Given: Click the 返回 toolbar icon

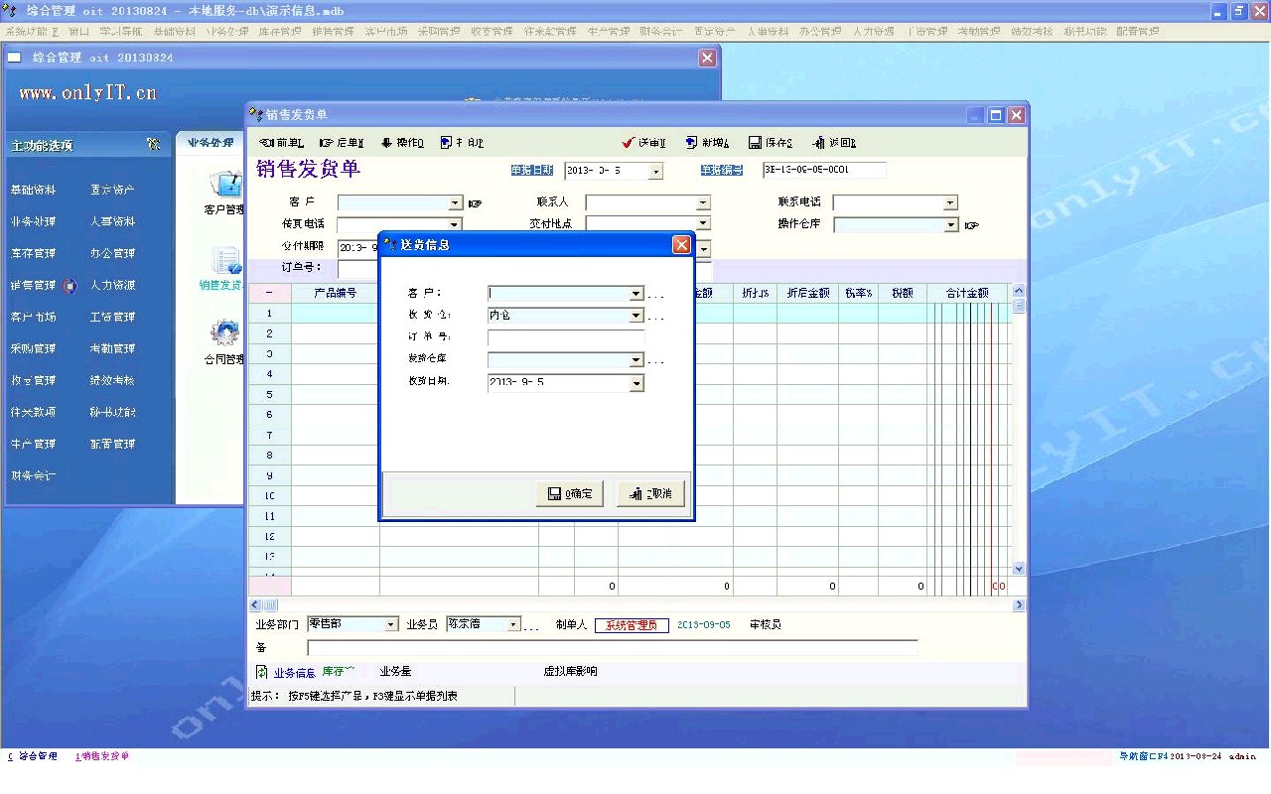Looking at the screenshot, I should (818, 143).
